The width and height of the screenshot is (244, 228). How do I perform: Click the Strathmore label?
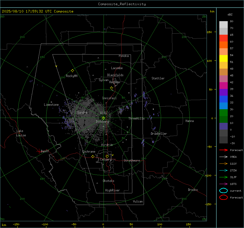pos(132,160)
